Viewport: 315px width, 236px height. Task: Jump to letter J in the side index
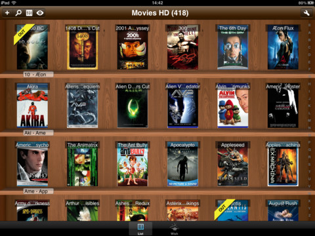tap(309, 98)
